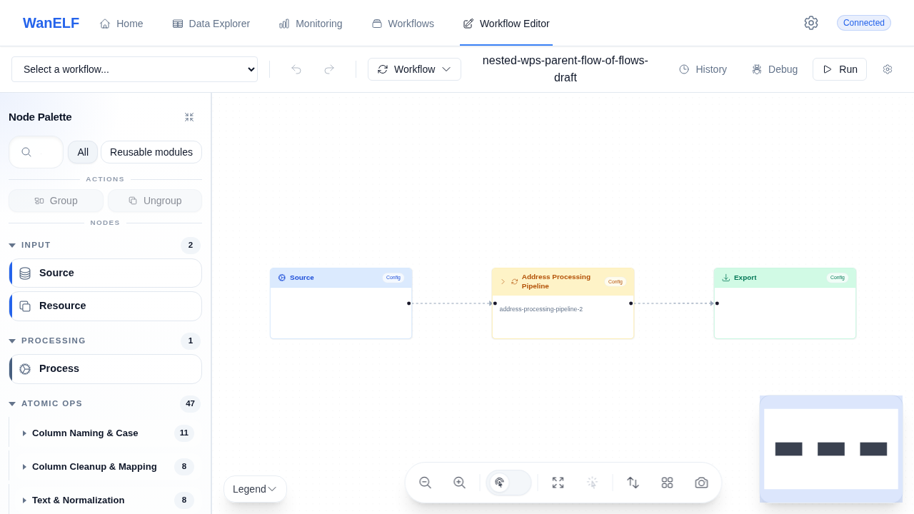Open workflow settings gear beside the Run button
The image size is (914, 514).
(888, 69)
